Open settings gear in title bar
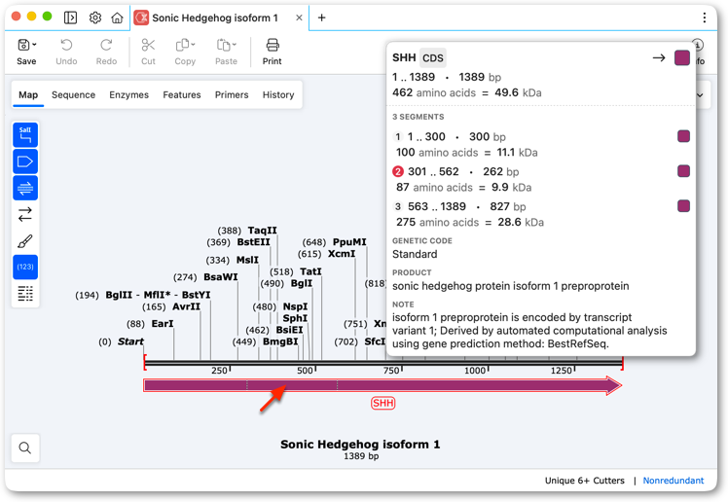728x502 pixels. click(95, 18)
